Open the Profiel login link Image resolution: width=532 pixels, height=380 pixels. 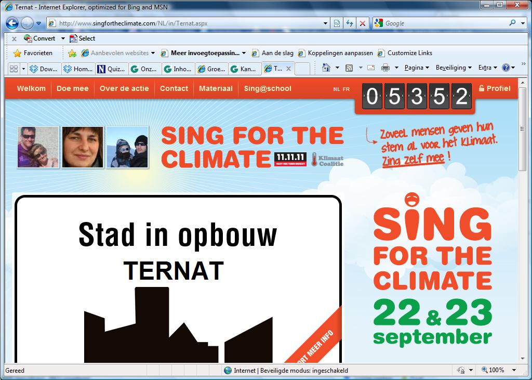pos(495,88)
